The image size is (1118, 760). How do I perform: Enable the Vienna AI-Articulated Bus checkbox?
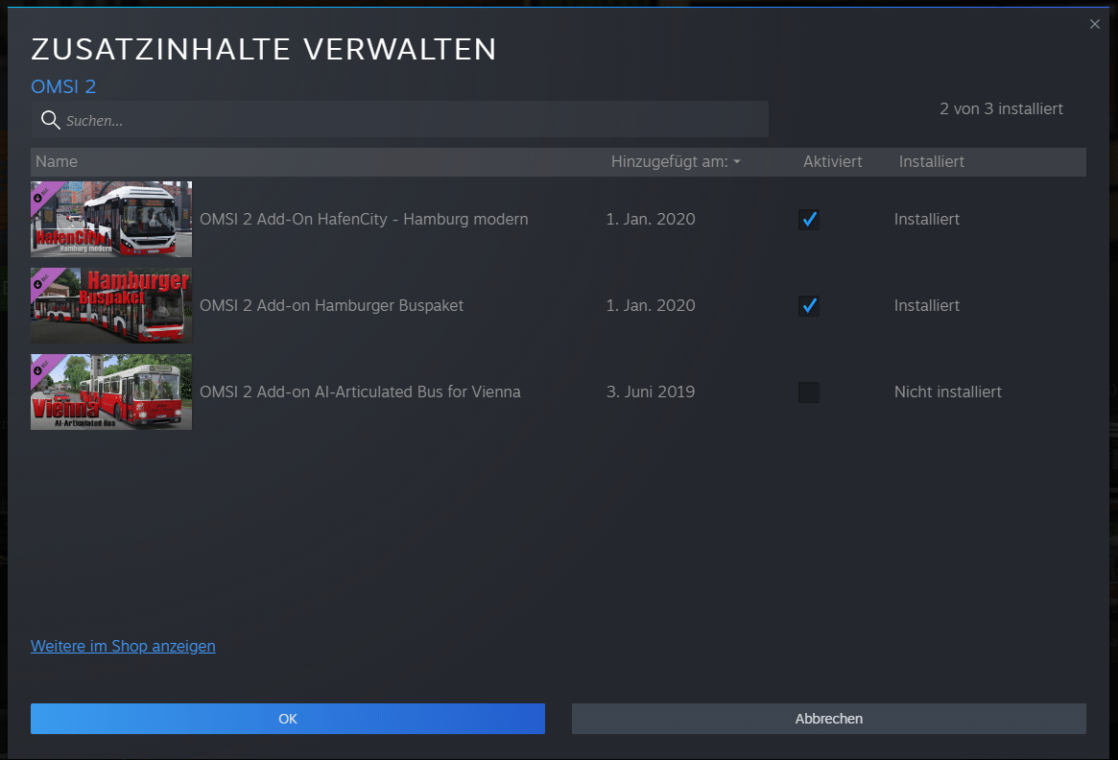[x=809, y=392]
